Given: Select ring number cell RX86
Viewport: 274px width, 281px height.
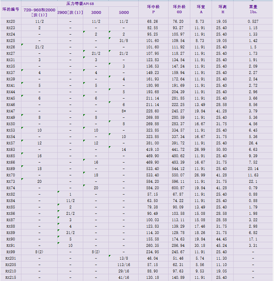Looking at the screenshot, I should 11,214.
